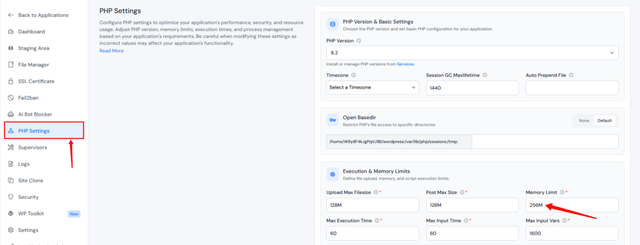Click the WP Toolkit WordPress icon

[11, 214]
